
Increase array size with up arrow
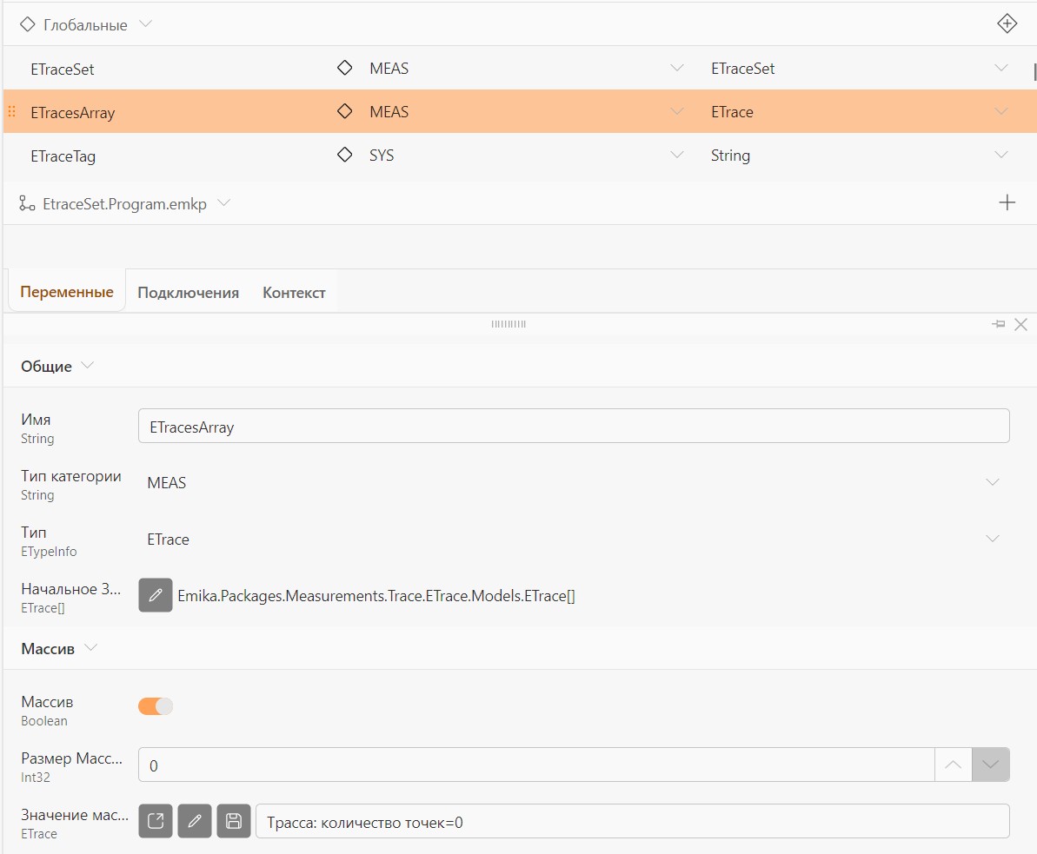click(953, 765)
